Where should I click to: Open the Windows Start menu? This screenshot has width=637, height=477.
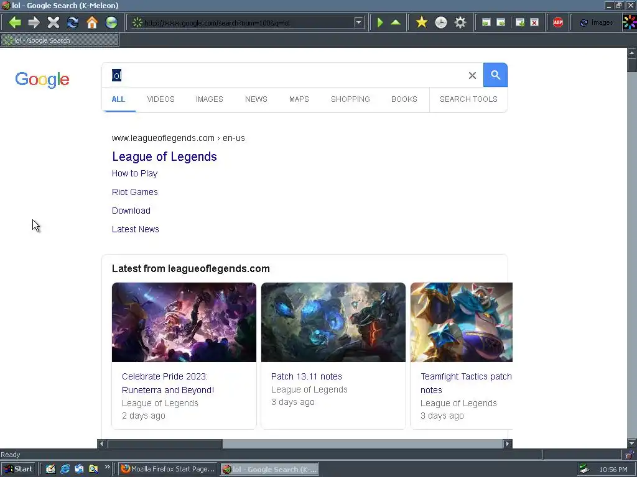(18, 469)
